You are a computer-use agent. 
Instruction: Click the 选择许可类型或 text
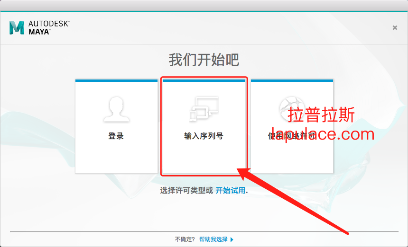click(x=186, y=190)
